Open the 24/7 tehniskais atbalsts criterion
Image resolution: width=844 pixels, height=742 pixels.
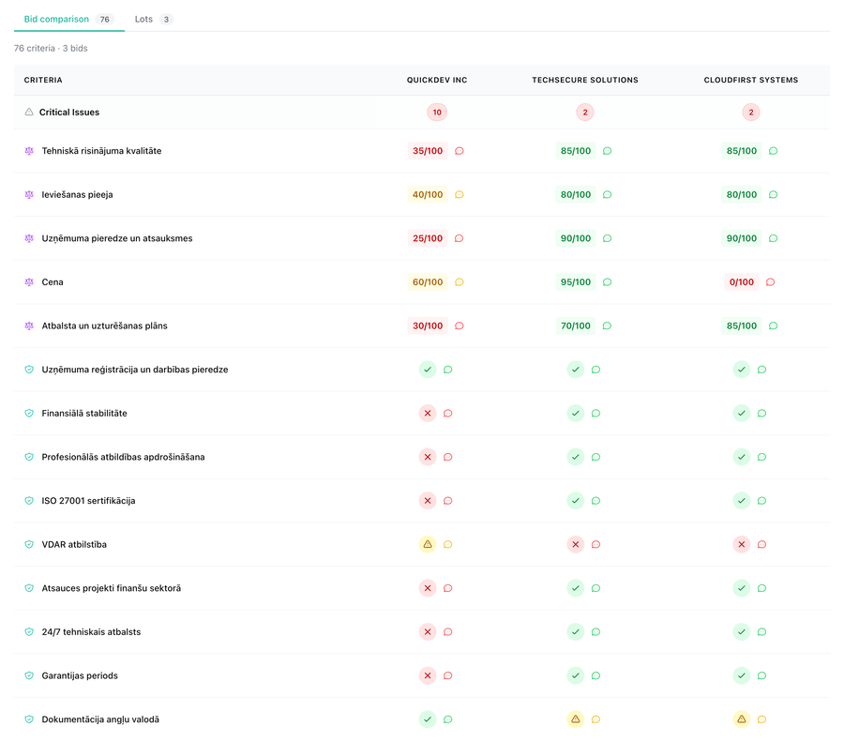[x=91, y=632]
